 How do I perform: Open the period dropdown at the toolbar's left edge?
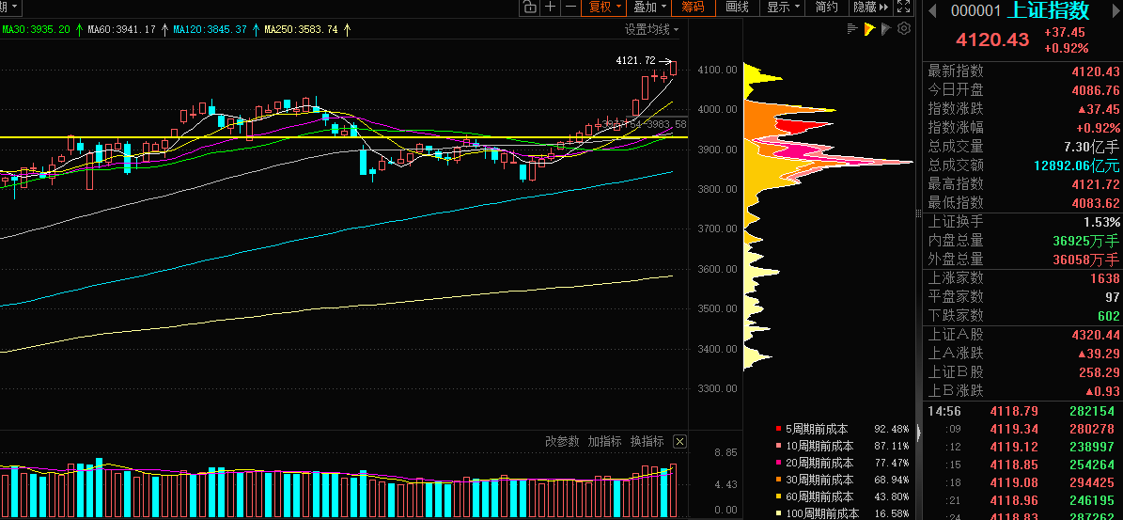tap(10, 8)
